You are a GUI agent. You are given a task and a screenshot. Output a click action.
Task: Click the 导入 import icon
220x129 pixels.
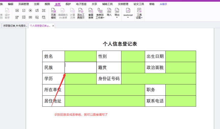click(x=109, y=12)
